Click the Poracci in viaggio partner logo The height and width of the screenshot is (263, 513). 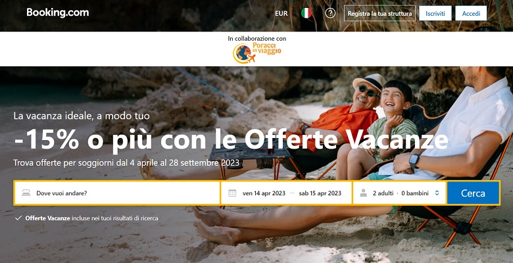[257, 53]
